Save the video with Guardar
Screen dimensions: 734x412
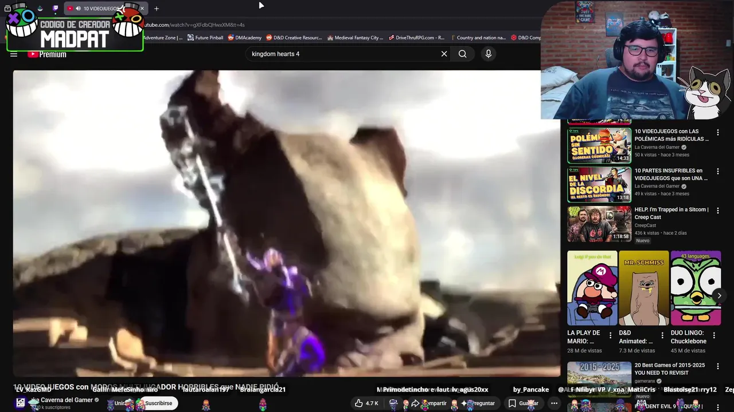click(523, 403)
